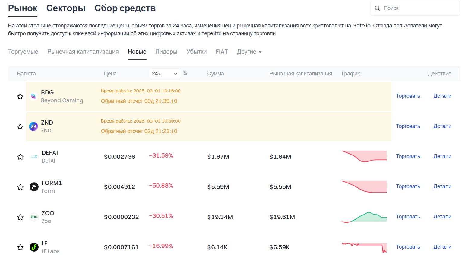Sort by the Цена column header
Viewport: 465px width, 255px height.
coord(110,74)
